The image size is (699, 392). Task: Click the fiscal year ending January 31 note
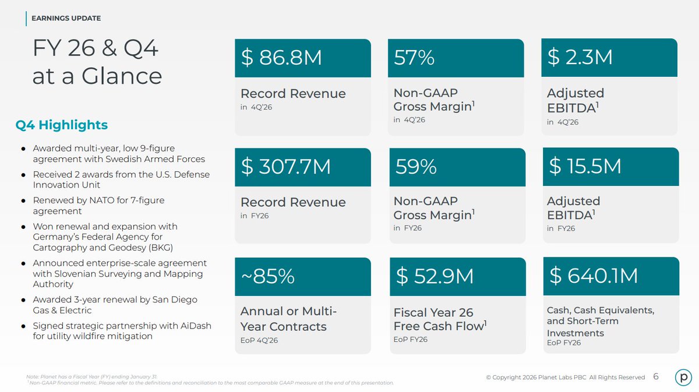pos(91,377)
